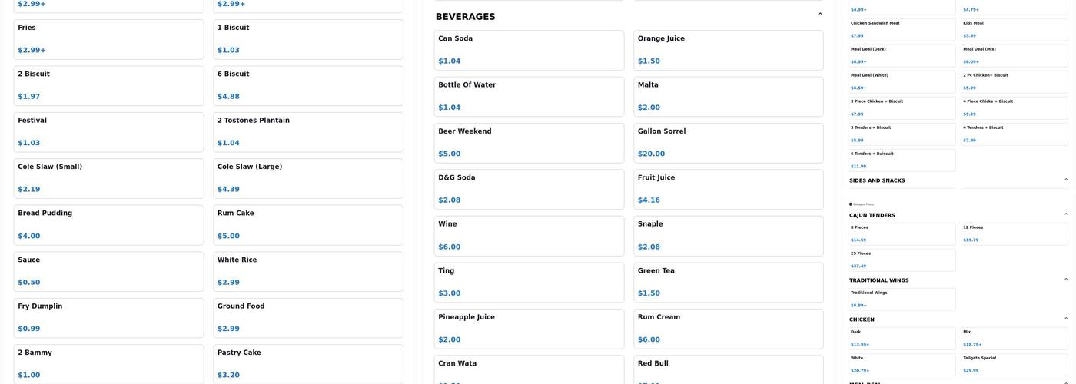Select the 6 Biscuit item

click(x=307, y=85)
